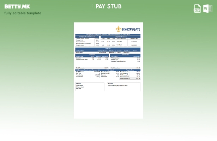Click the Address box on the payslip
The image size is (217, 141).
90,87
